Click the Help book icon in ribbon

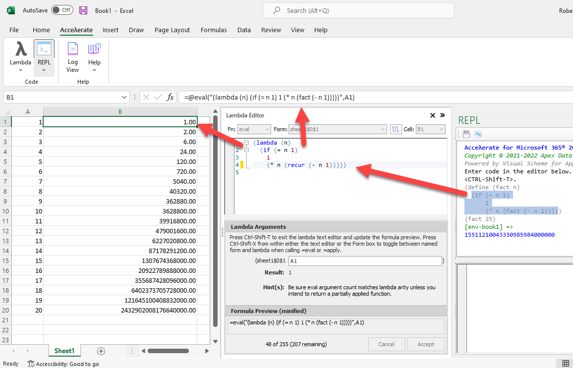(x=94, y=49)
